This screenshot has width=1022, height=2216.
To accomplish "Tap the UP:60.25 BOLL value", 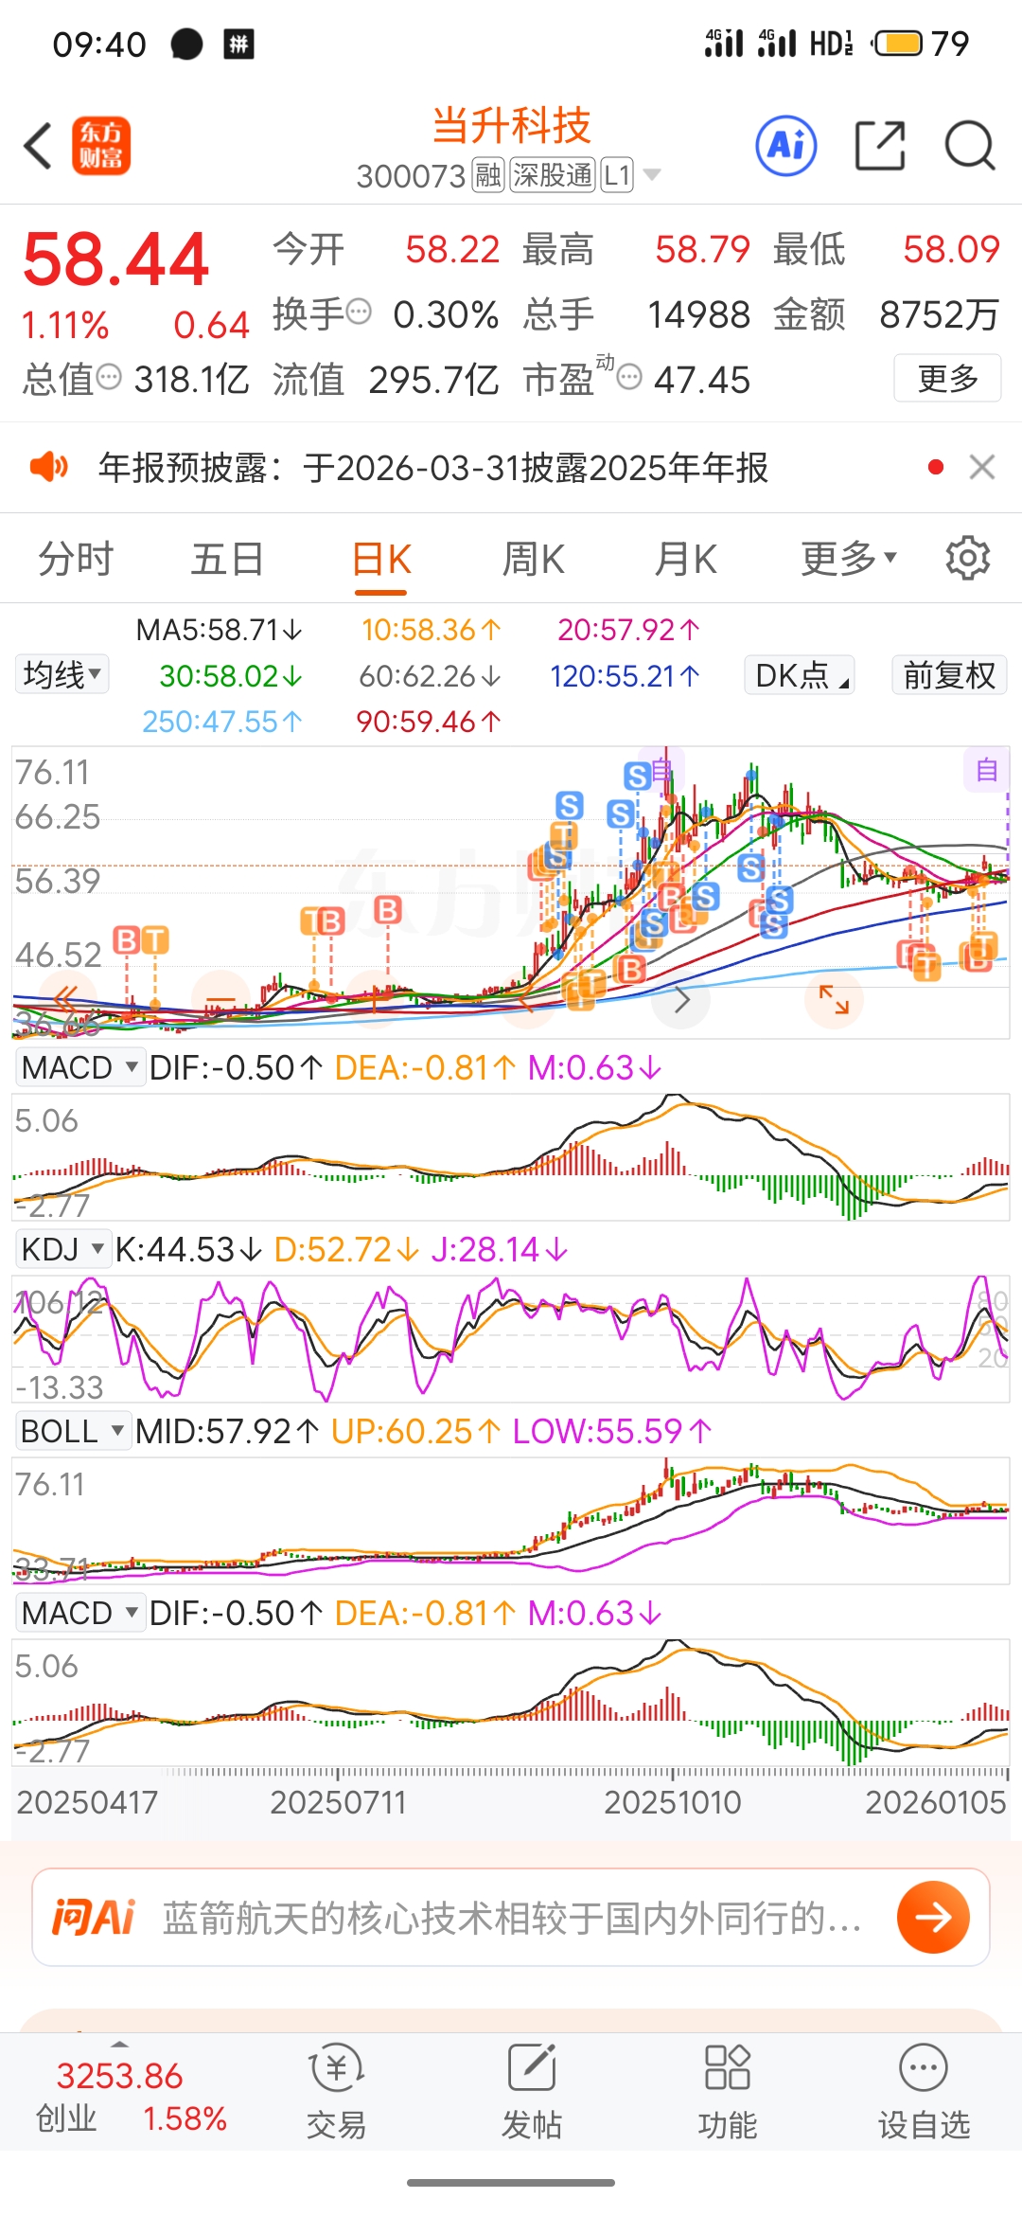I will coord(415,1431).
